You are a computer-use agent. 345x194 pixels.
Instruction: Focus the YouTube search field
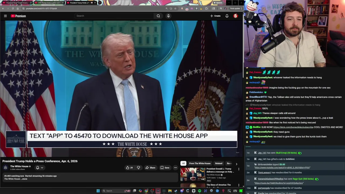[x=114, y=16]
